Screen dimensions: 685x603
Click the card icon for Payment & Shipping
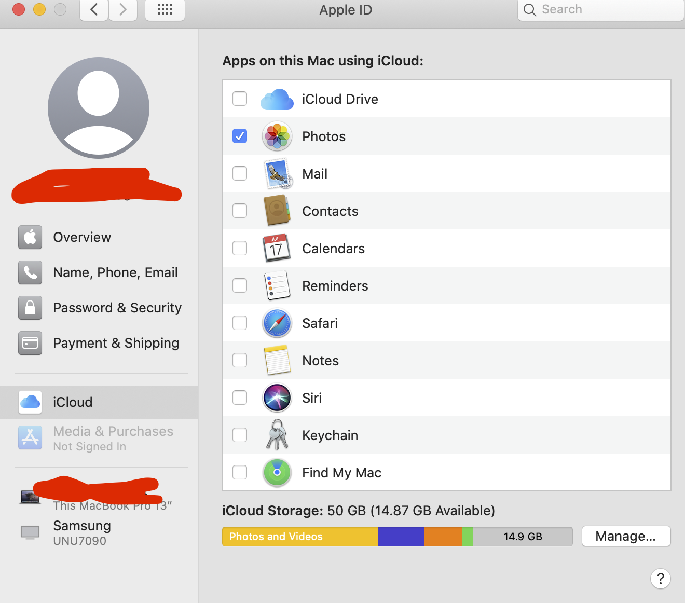30,343
